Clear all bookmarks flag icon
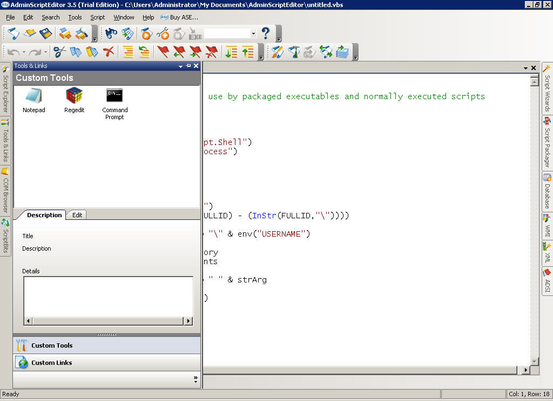The image size is (553, 401). tap(212, 52)
